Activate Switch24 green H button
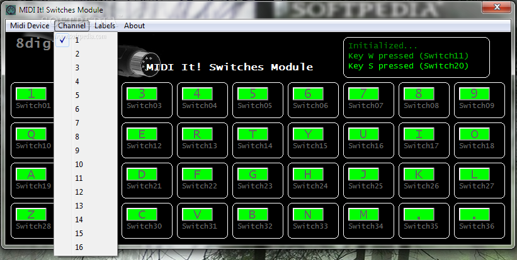517x260 pixels. [308, 174]
